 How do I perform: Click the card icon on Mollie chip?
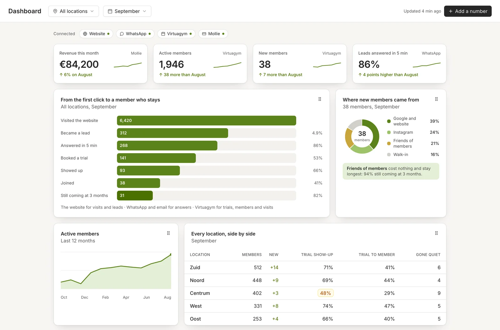[x=204, y=34]
